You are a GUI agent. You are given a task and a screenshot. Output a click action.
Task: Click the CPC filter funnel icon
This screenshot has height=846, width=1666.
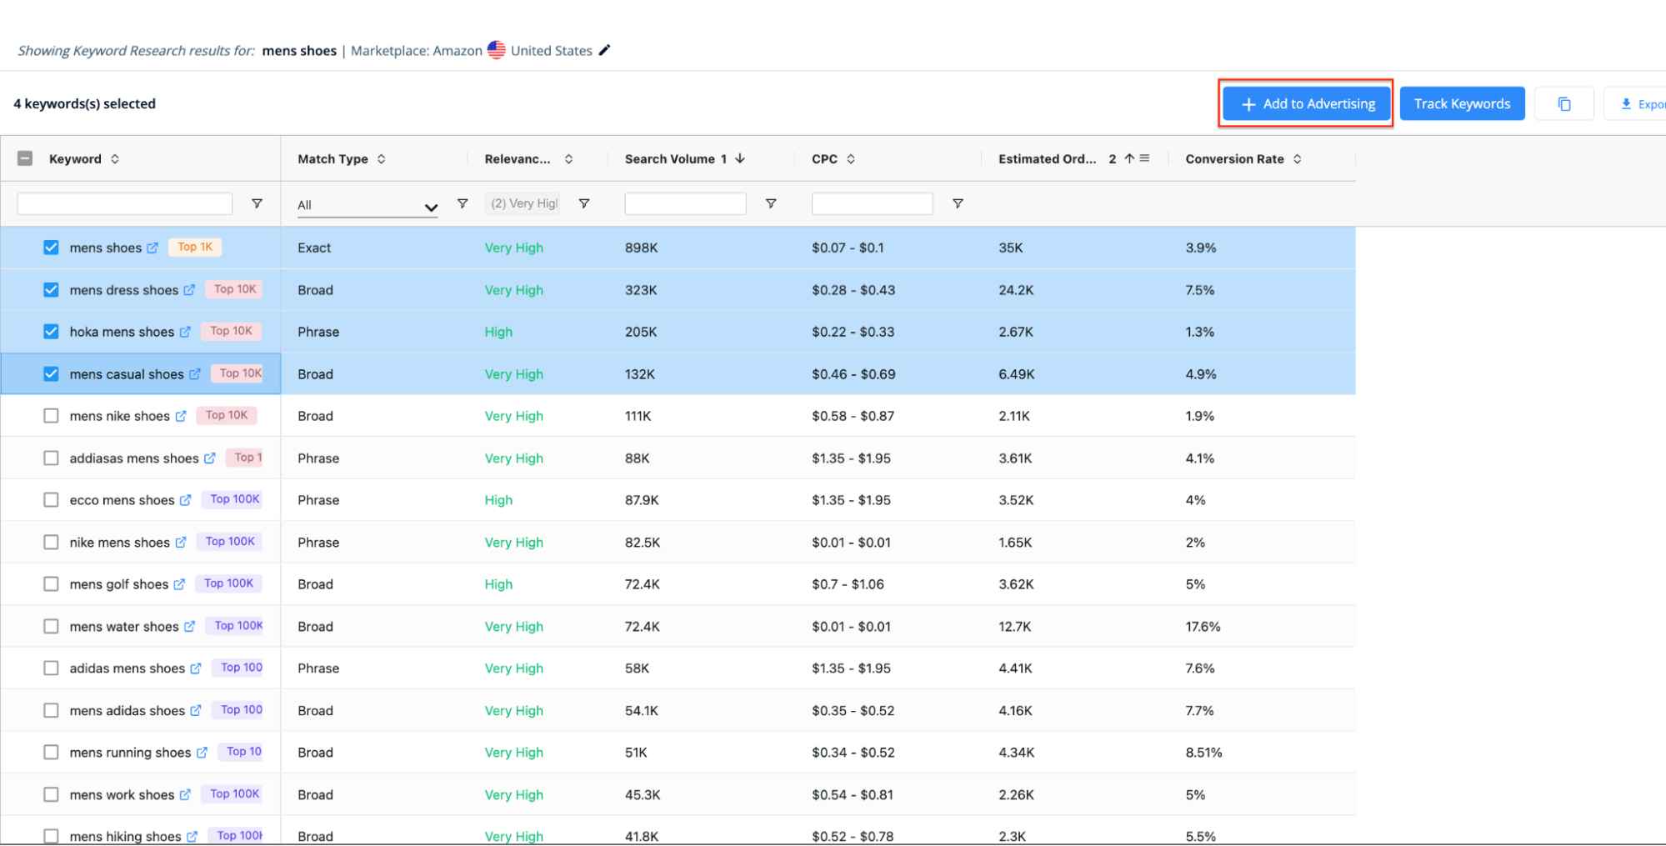point(958,203)
